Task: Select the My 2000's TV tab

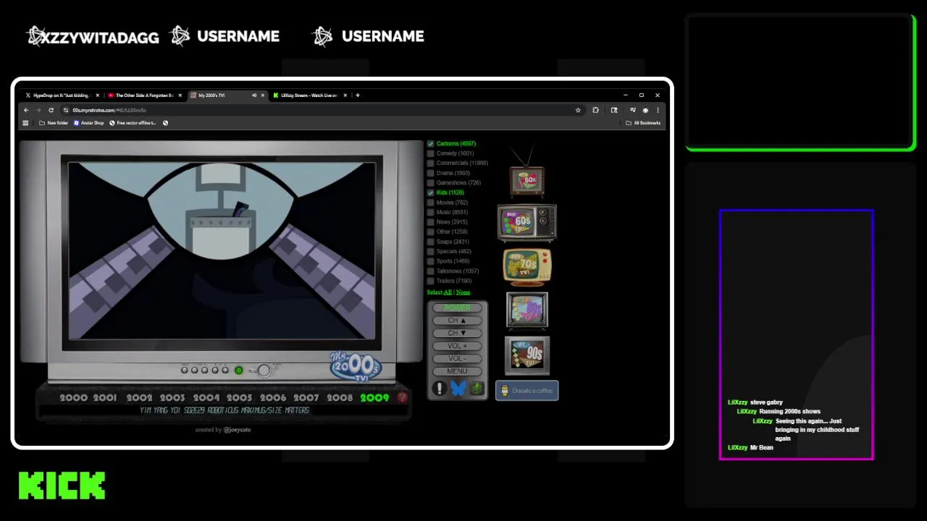Action: point(227,95)
